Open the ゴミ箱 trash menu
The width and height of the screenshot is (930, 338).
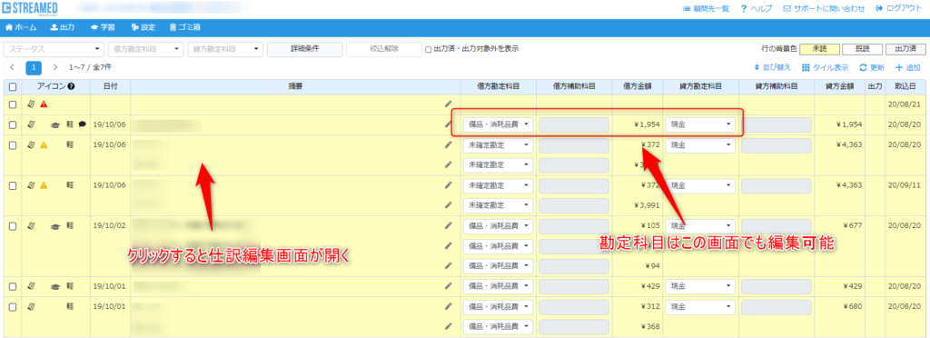(x=184, y=27)
